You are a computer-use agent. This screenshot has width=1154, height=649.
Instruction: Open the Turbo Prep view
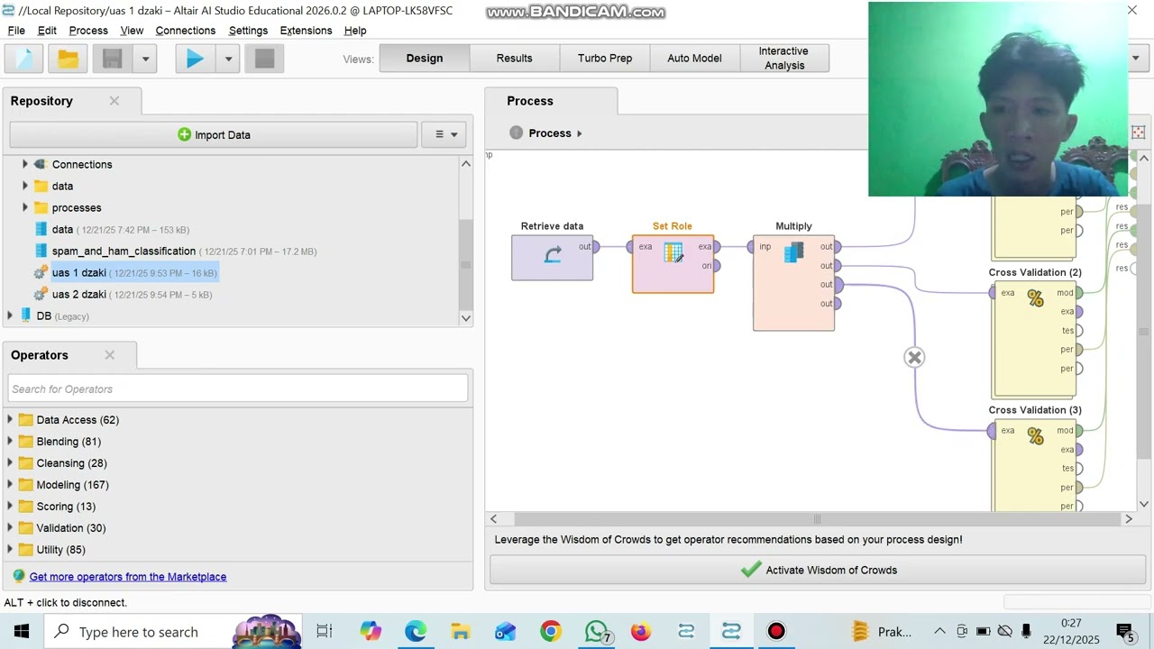pos(605,58)
